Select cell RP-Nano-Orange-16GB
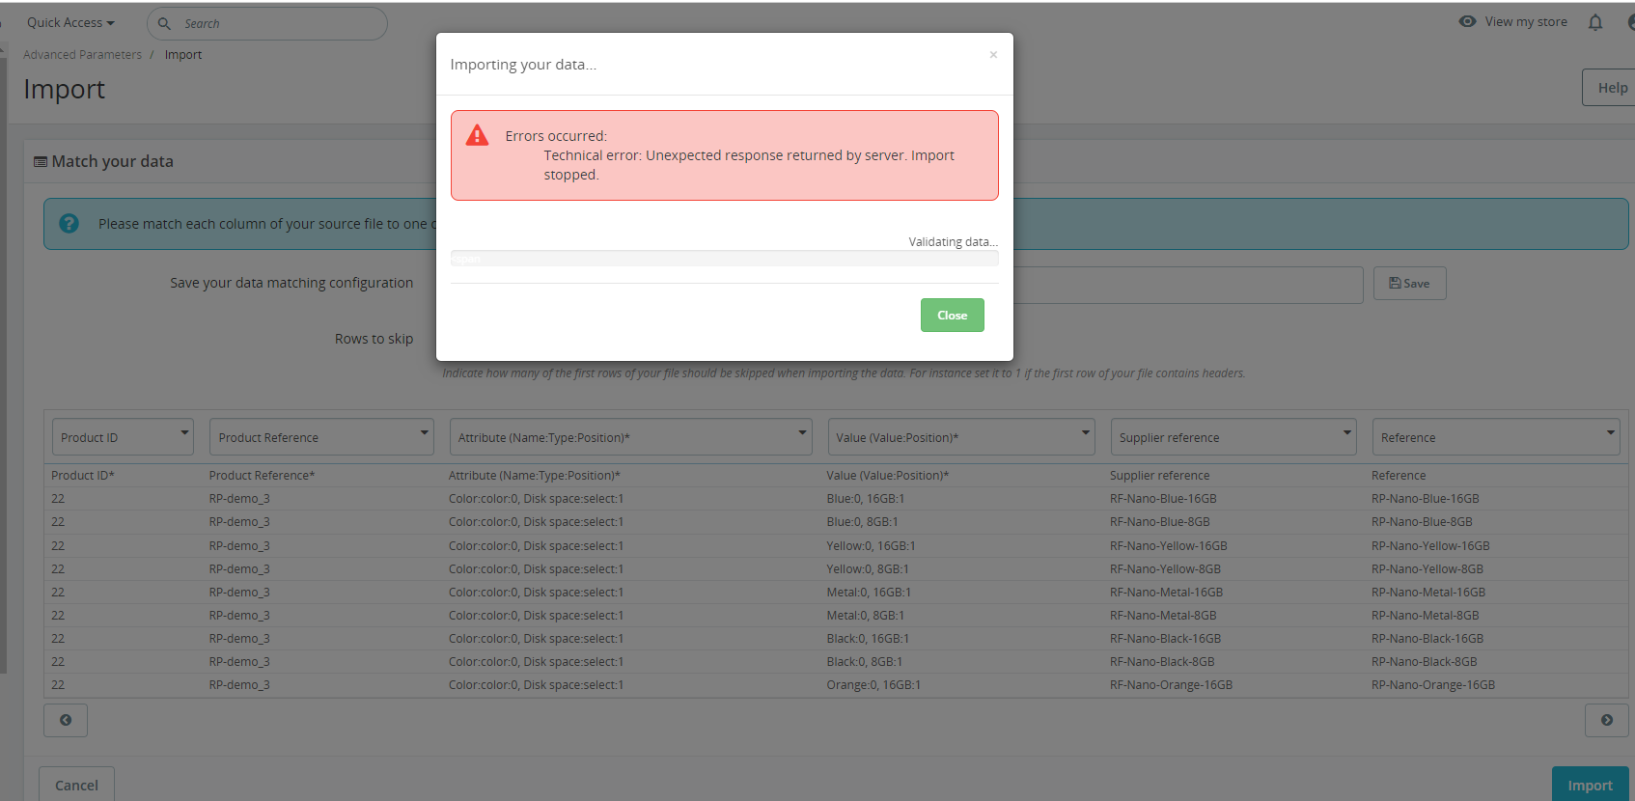This screenshot has width=1635, height=801. tap(1433, 685)
